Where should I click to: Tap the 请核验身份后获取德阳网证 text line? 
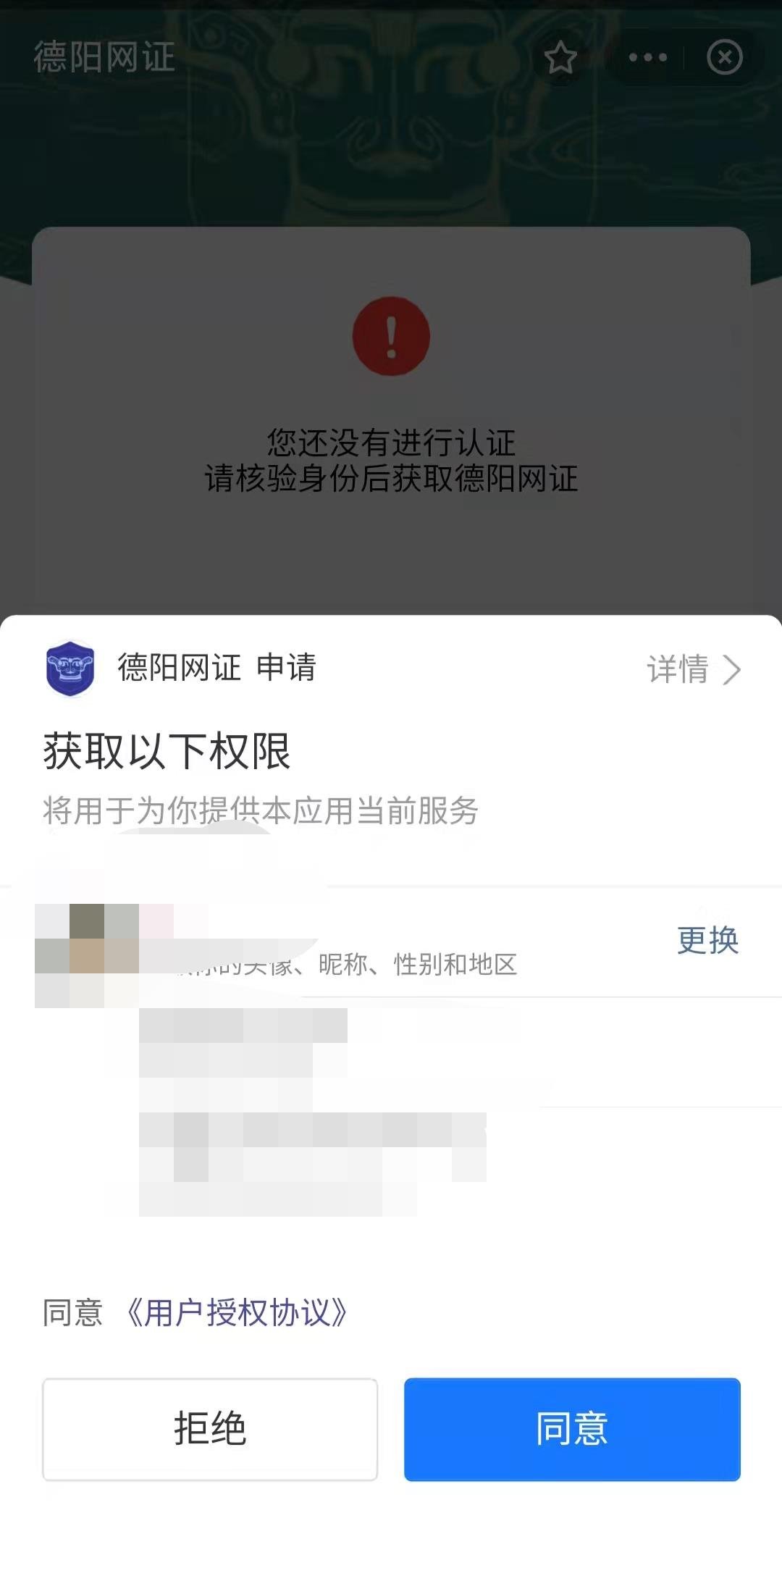(x=391, y=478)
